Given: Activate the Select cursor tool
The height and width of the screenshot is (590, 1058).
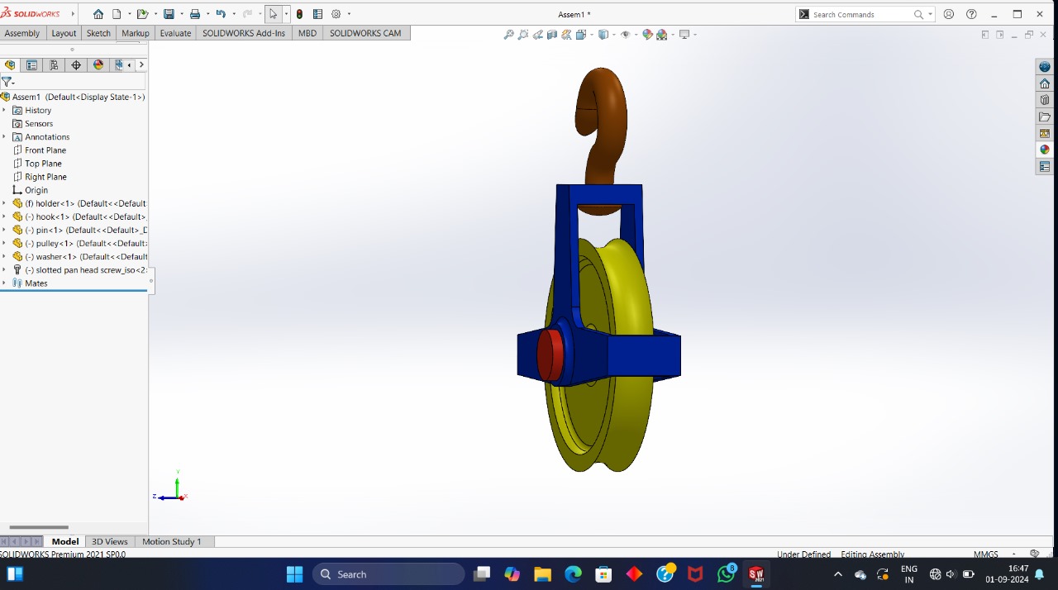Looking at the screenshot, I should pos(274,14).
